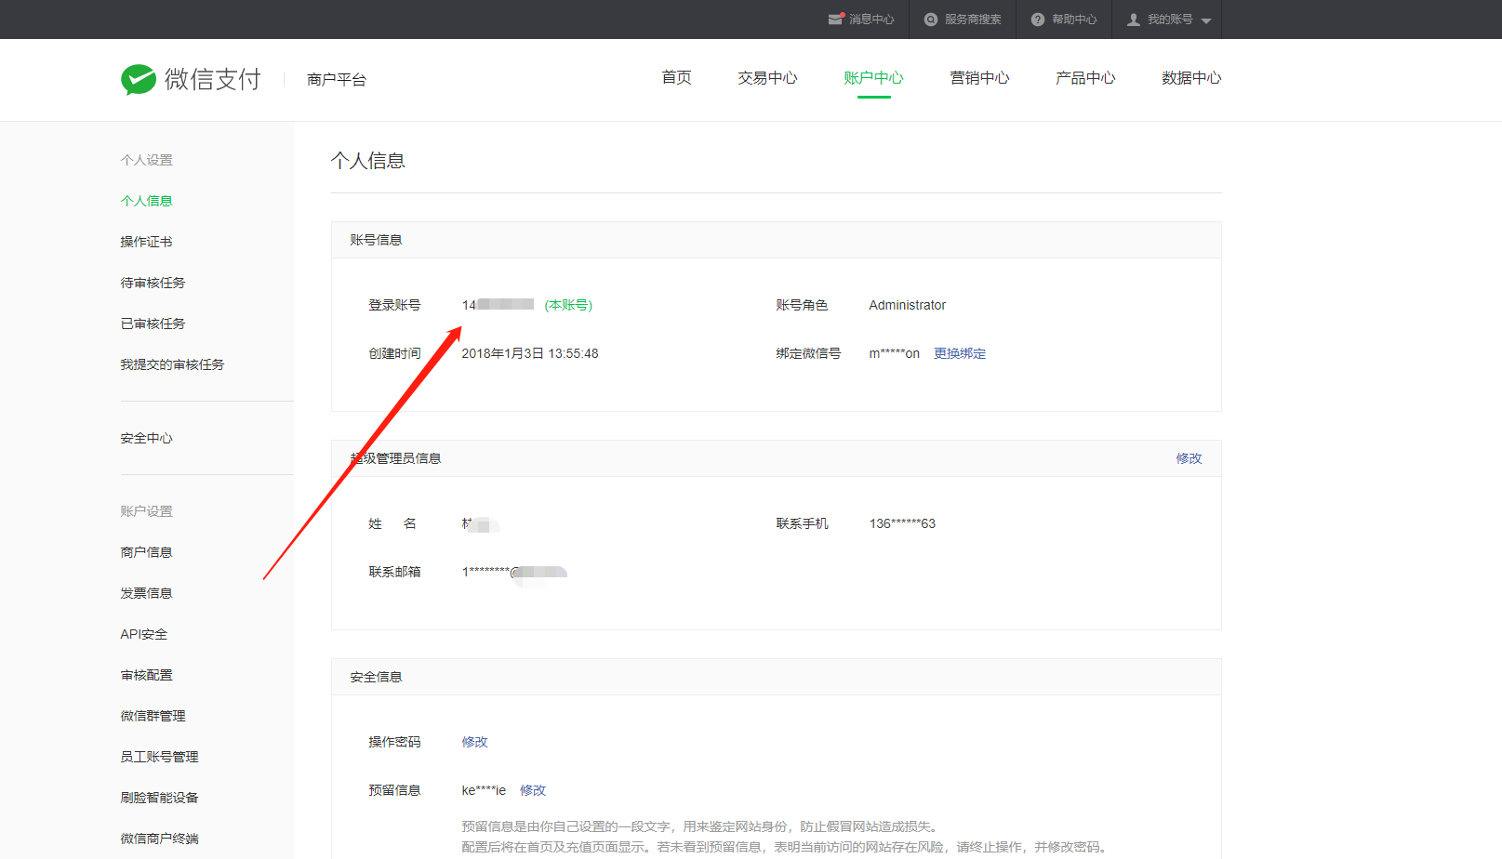The image size is (1502, 859).
Task: Click the contact phone 136******63
Action: pyautogui.click(x=902, y=523)
